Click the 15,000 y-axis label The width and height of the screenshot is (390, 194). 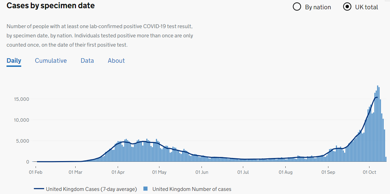pos(21,99)
